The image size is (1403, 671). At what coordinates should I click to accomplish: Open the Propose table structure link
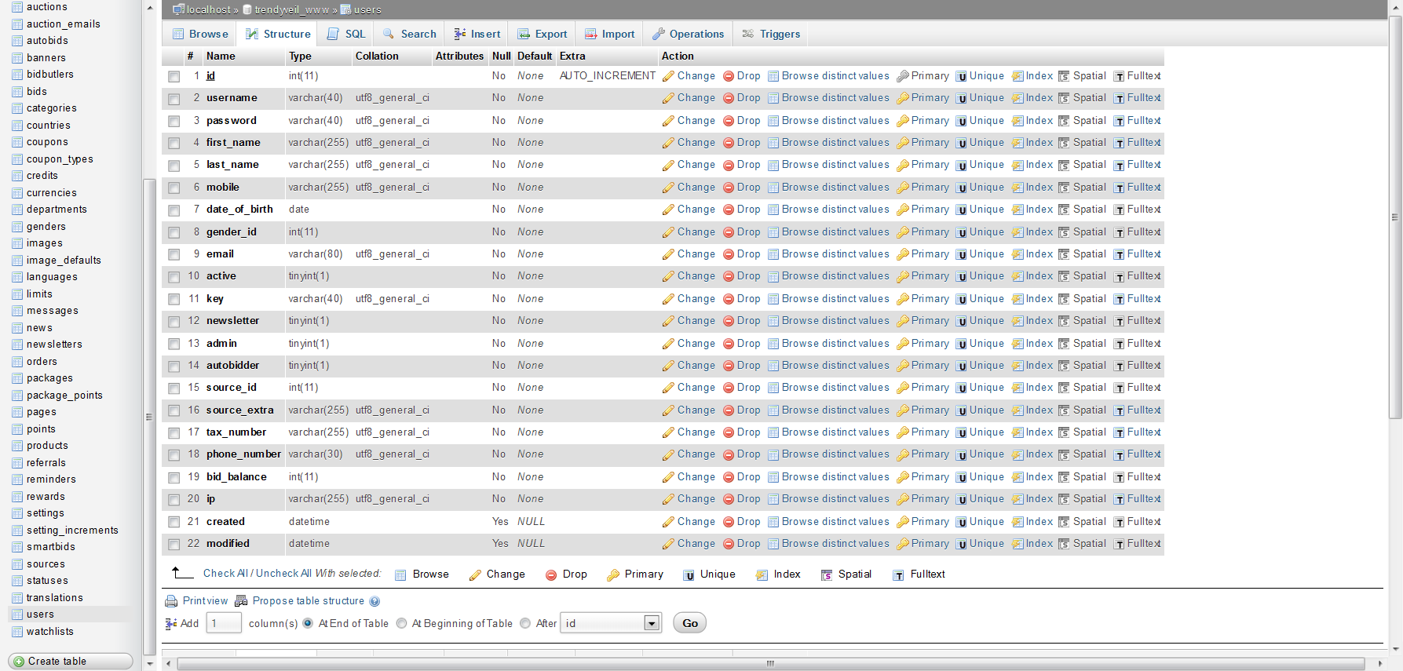click(x=309, y=601)
